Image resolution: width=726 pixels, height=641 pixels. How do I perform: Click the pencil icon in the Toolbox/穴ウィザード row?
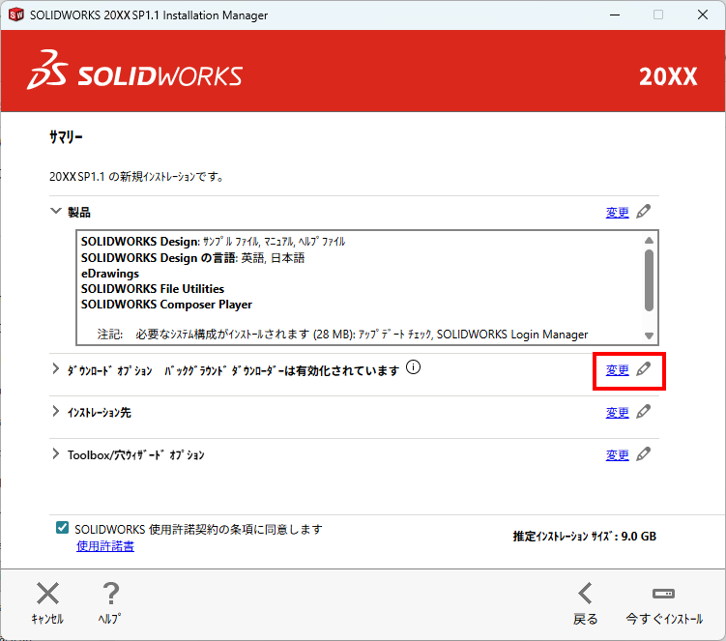pyautogui.click(x=643, y=454)
